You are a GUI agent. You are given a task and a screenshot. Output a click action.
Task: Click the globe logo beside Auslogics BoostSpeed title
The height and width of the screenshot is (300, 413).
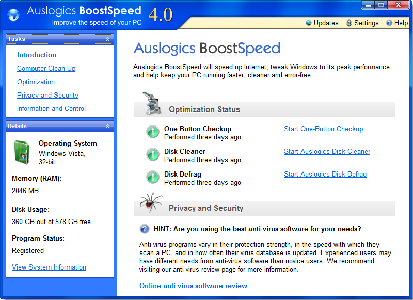point(13,14)
